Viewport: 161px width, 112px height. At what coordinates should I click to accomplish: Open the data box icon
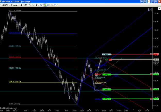(55, 5)
